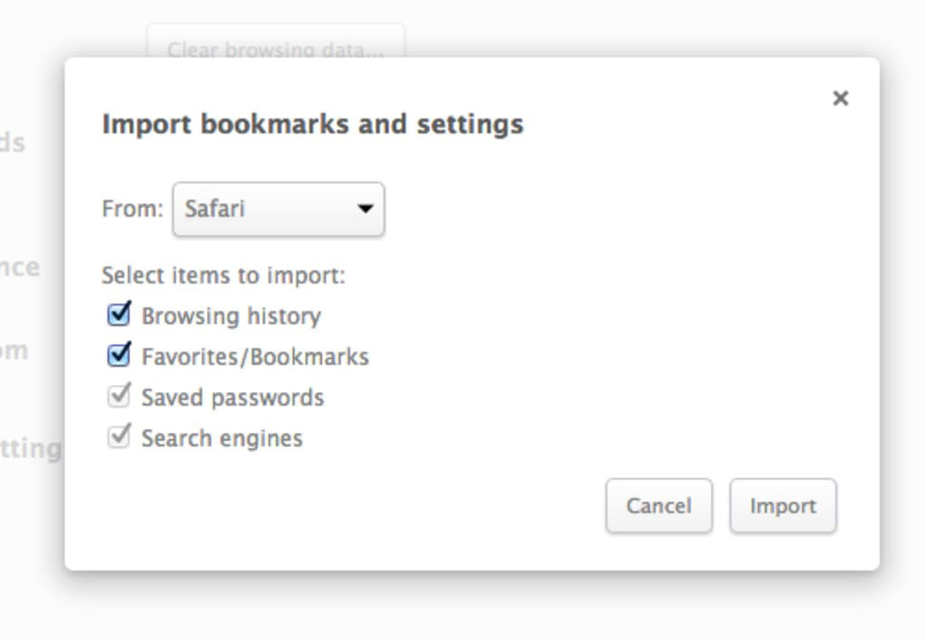
Task: Click the Saved passwords label text
Action: (232, 398)
